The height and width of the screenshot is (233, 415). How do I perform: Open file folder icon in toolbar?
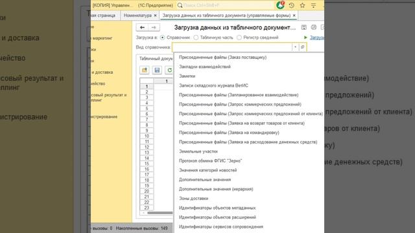[144, 70]
